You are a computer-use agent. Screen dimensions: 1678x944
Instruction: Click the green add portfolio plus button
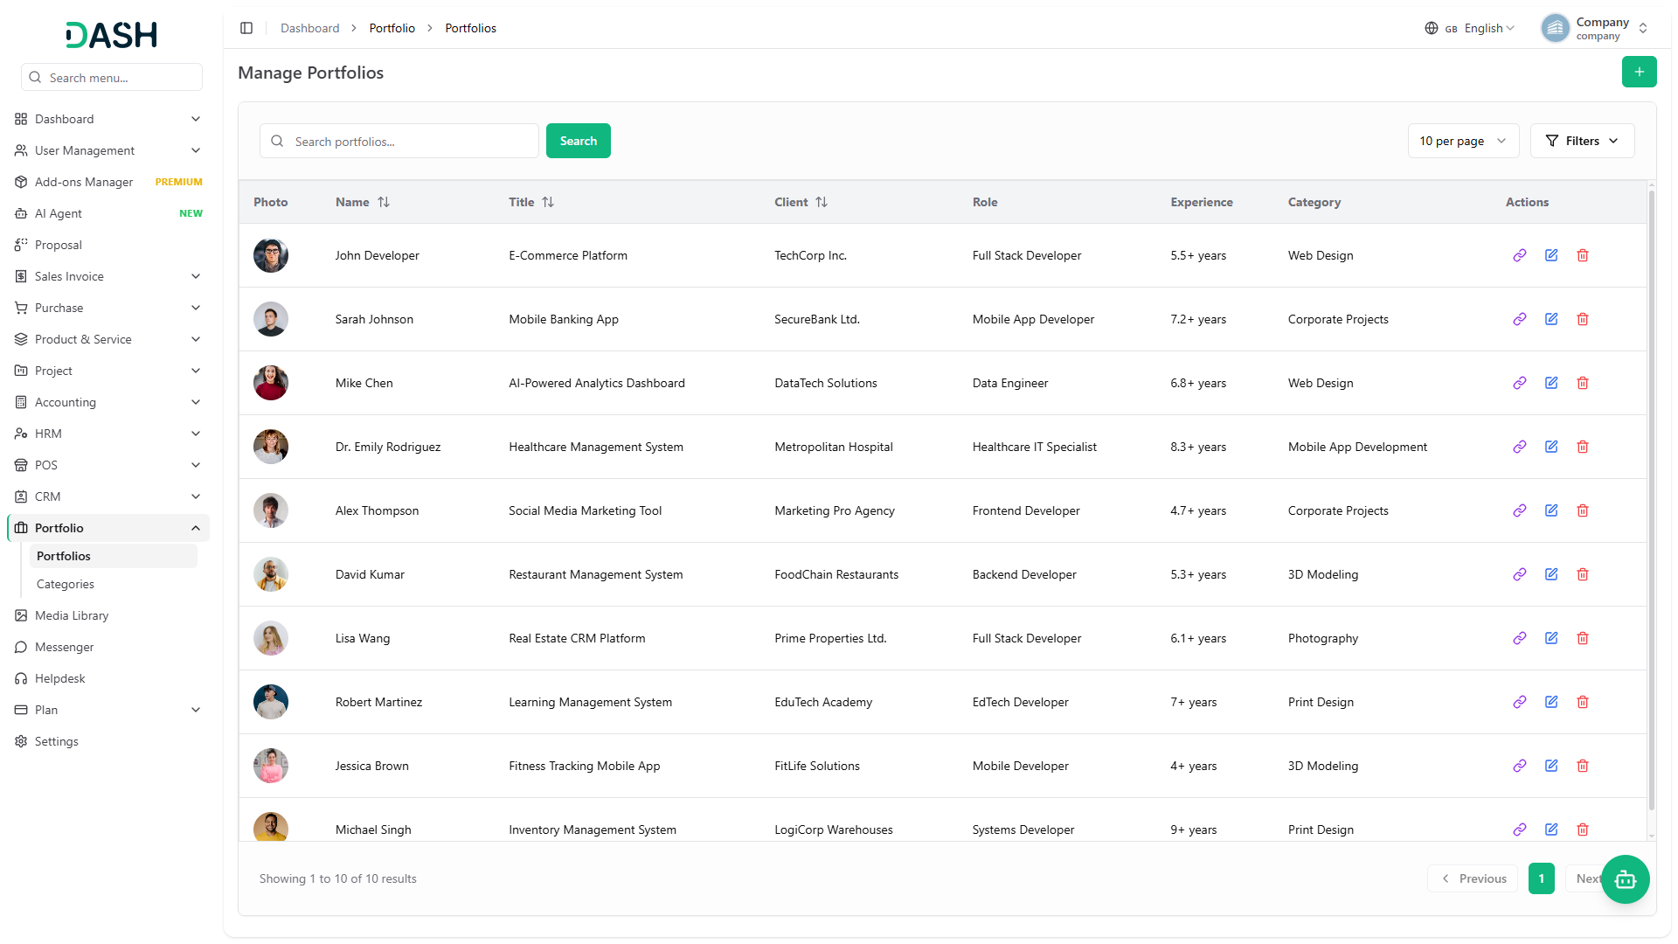[x=1639, y=72]
